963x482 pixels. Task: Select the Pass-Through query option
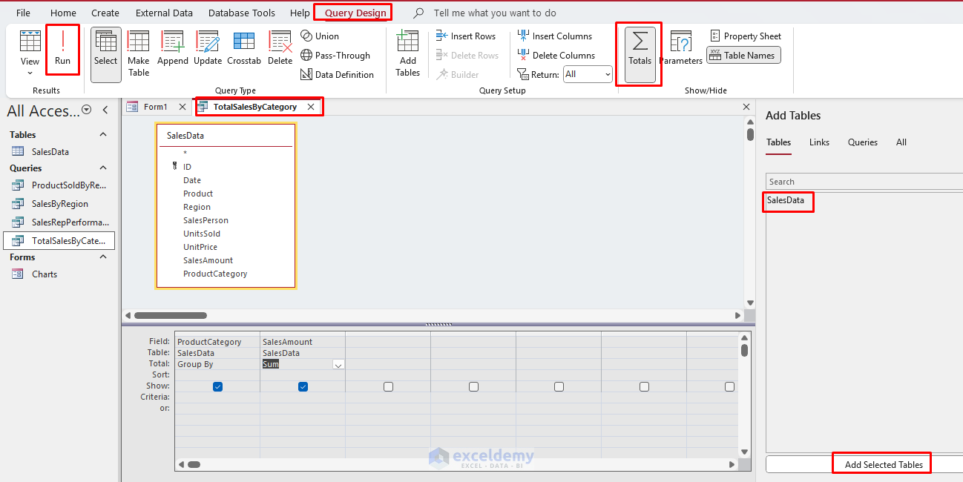(335, 55)
